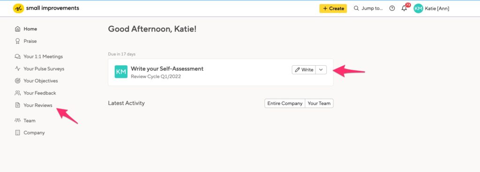Click the Write button for Self-Assessment
This screenshot has height=172, width=480.
click(304, 70)
